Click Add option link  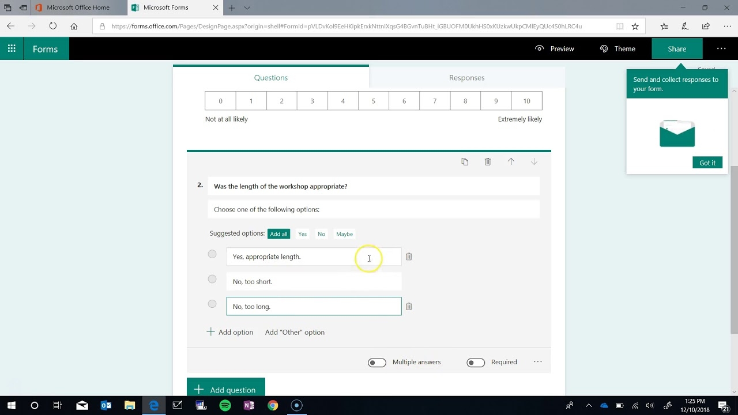click(x=229, y=332)
